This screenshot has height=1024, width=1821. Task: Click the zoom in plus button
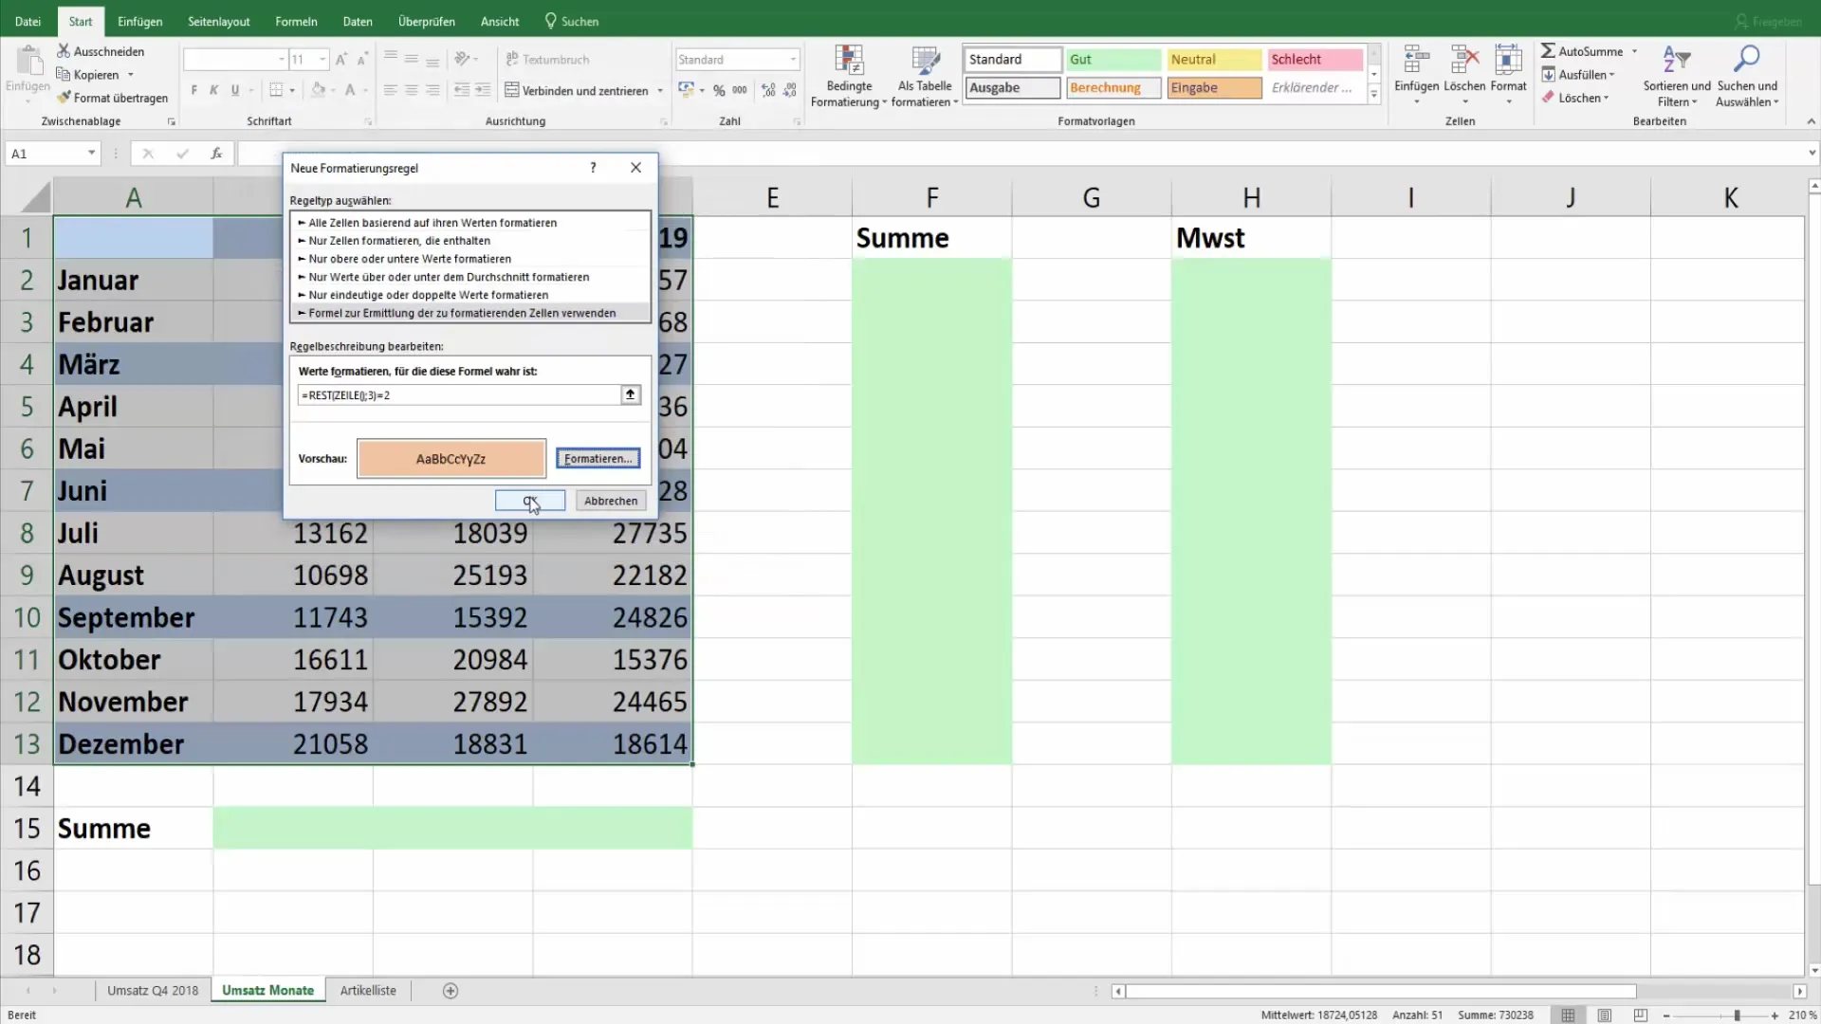[x=1775, y=1015]
